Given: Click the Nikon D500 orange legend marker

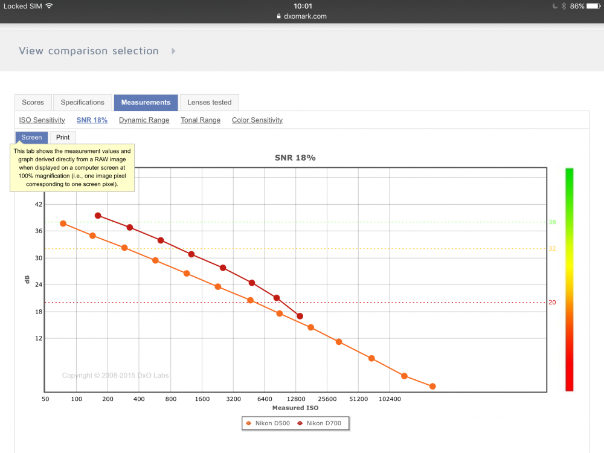Looking at the screenshot, I should pyautogui.click(x=248, y=423).
